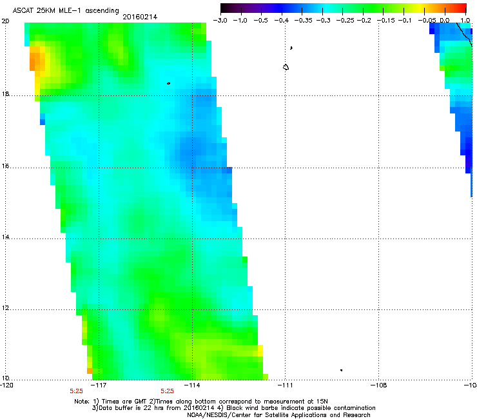The height and width of the screenshot is (419, 477).
Task: Click the note line 'Times are GMT'
Action: [124, 402]
